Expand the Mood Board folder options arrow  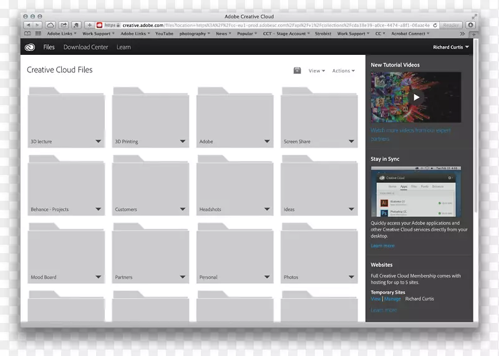pos(99,277)
